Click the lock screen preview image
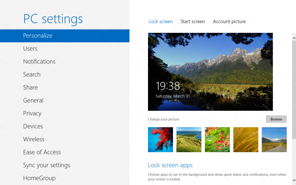The height and width of the screenshot is (185, 296). [x=210, y=72]
